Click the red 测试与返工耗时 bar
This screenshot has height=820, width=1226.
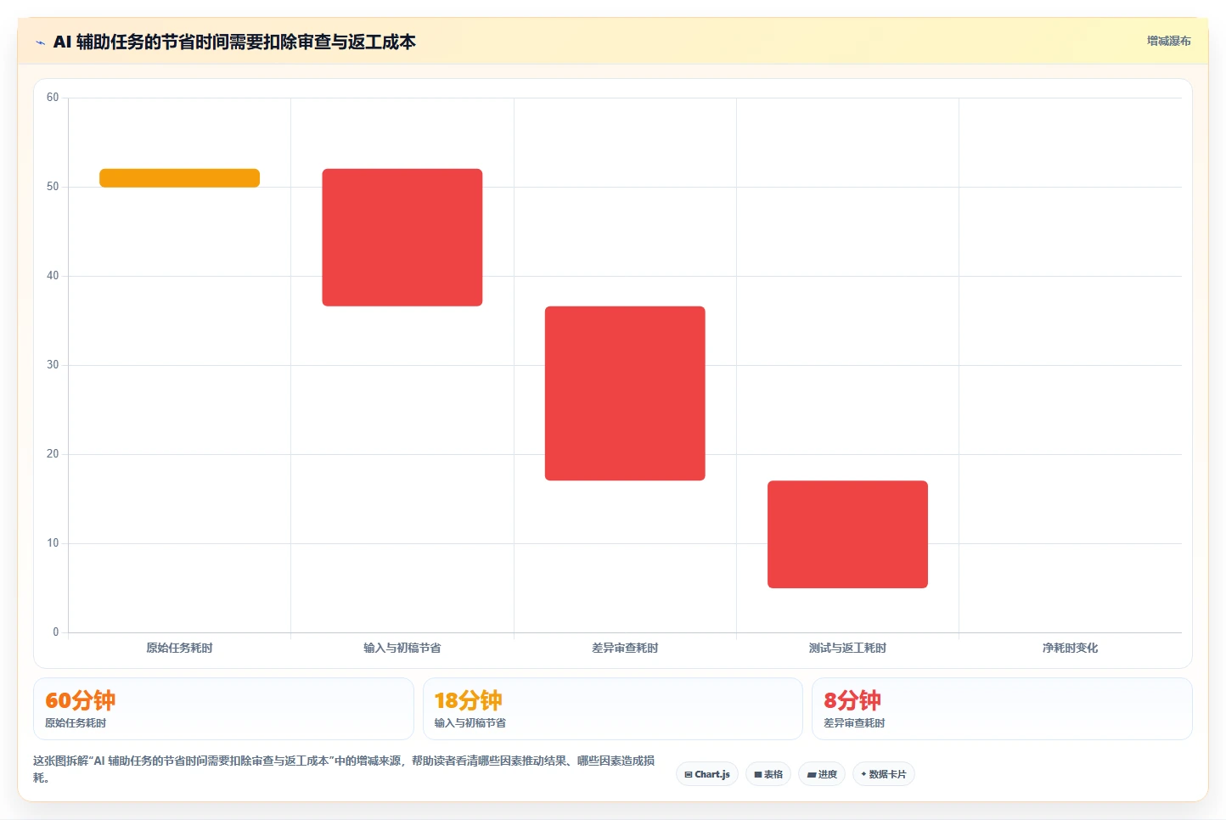(x=847, y=534)
